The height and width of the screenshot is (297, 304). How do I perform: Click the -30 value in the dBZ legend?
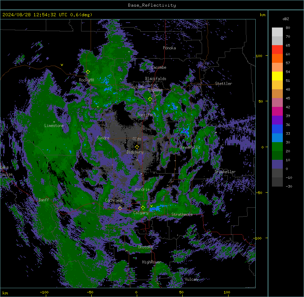pos(289,187)
